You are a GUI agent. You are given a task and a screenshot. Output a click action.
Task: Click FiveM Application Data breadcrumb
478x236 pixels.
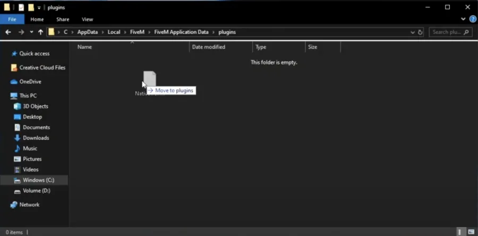point(182,32)
